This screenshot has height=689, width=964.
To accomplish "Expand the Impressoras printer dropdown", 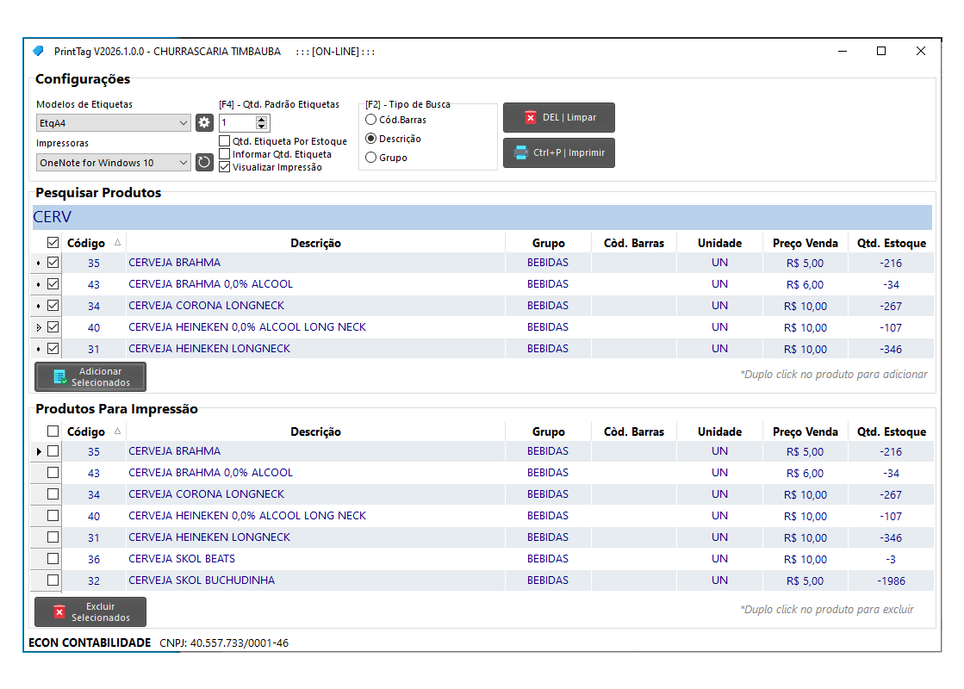I will pyautogui.click(x=113, y=162).
